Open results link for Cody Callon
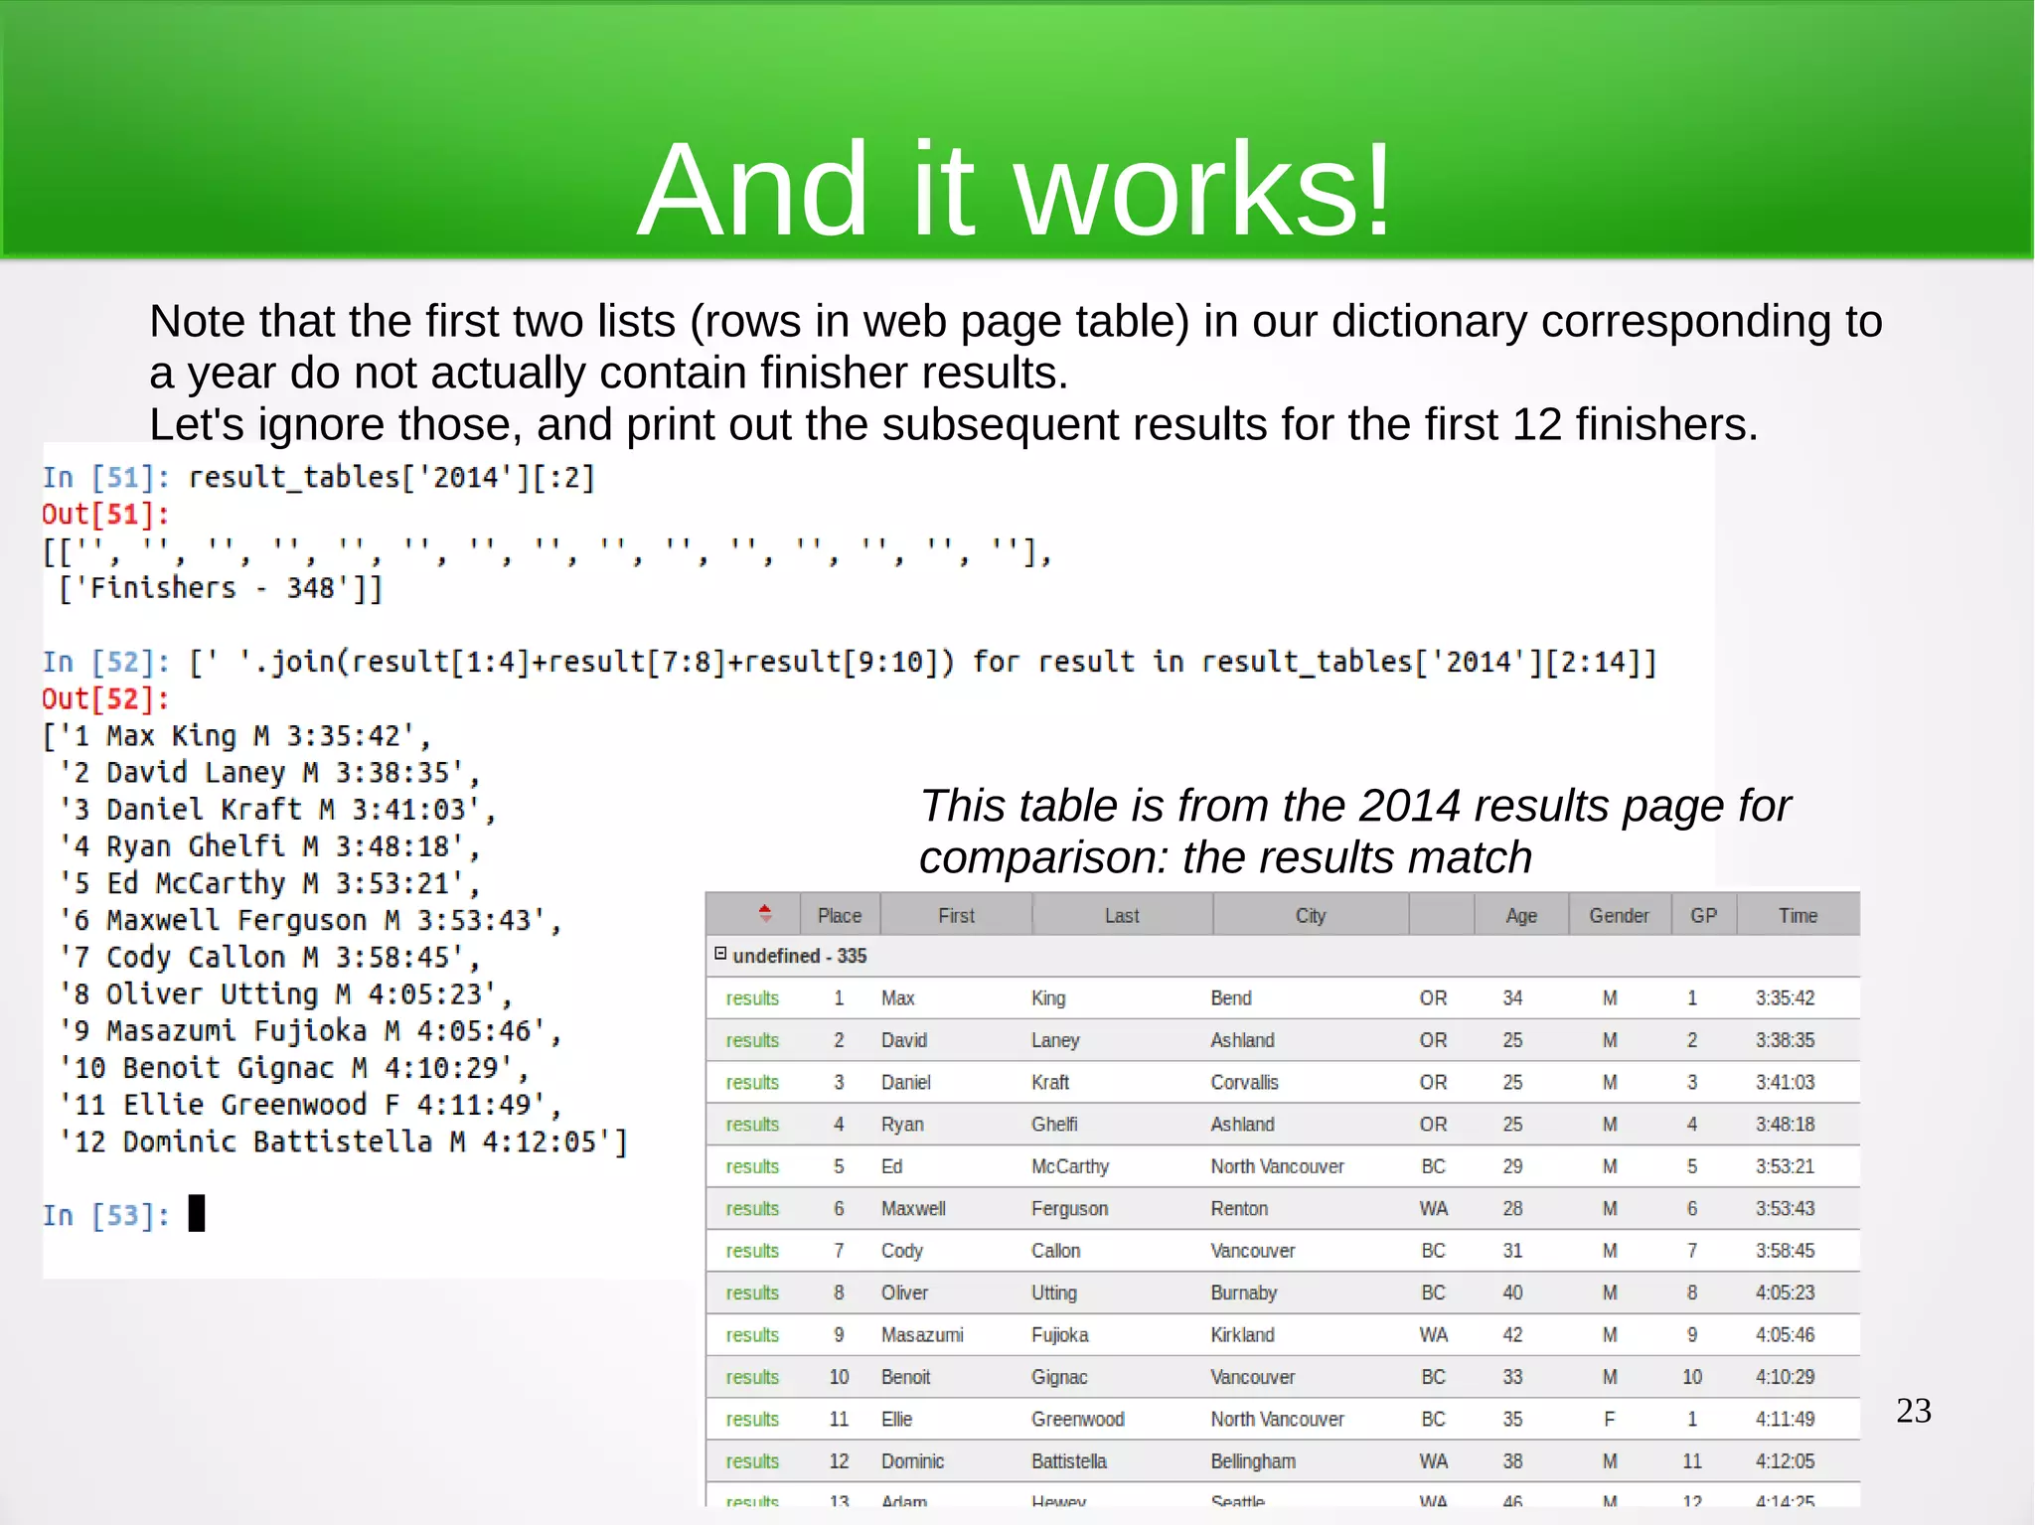Viewport: 2035px width, 1525px height. 752,1251
